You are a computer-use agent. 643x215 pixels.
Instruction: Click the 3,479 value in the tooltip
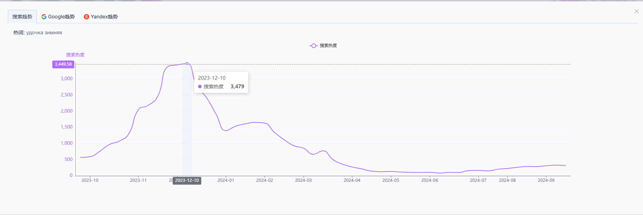tap(237, 86)
